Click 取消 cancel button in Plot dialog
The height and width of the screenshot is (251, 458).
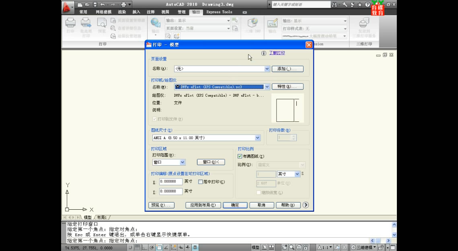click(261, 205)
